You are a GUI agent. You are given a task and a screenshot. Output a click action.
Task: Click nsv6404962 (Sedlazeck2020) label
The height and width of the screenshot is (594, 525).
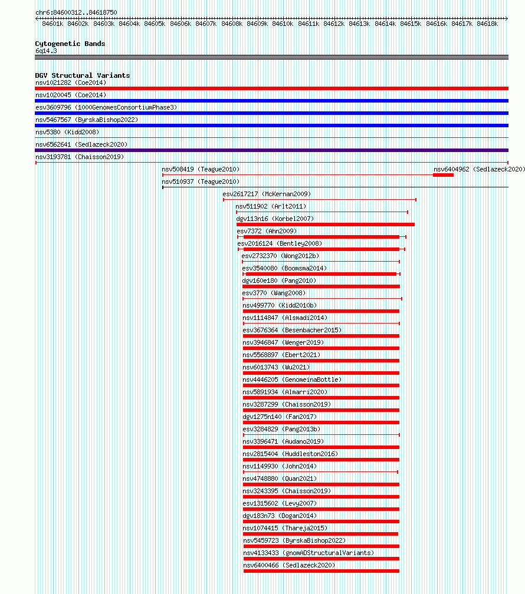coord(479,169)
